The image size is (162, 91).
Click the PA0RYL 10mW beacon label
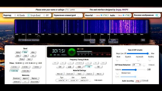113,41
